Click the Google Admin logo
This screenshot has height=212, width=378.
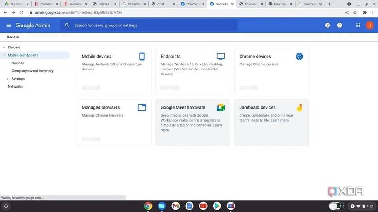33,25
